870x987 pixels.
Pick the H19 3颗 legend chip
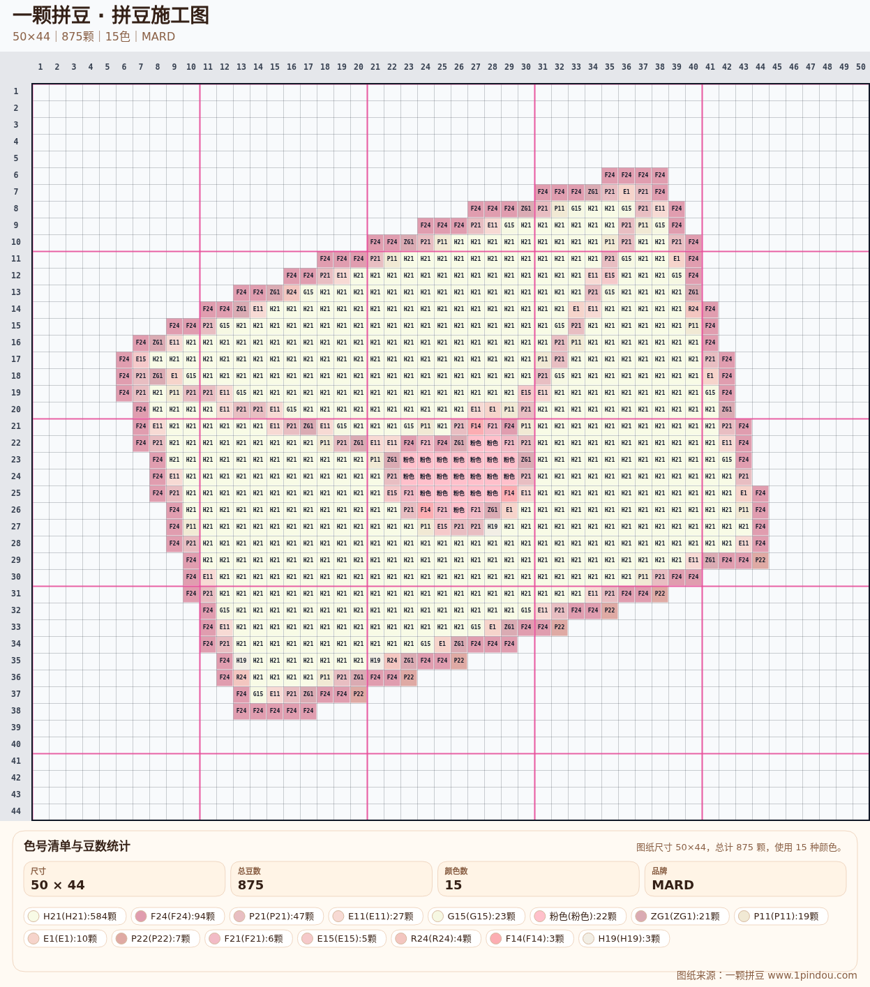pos(624,938)
